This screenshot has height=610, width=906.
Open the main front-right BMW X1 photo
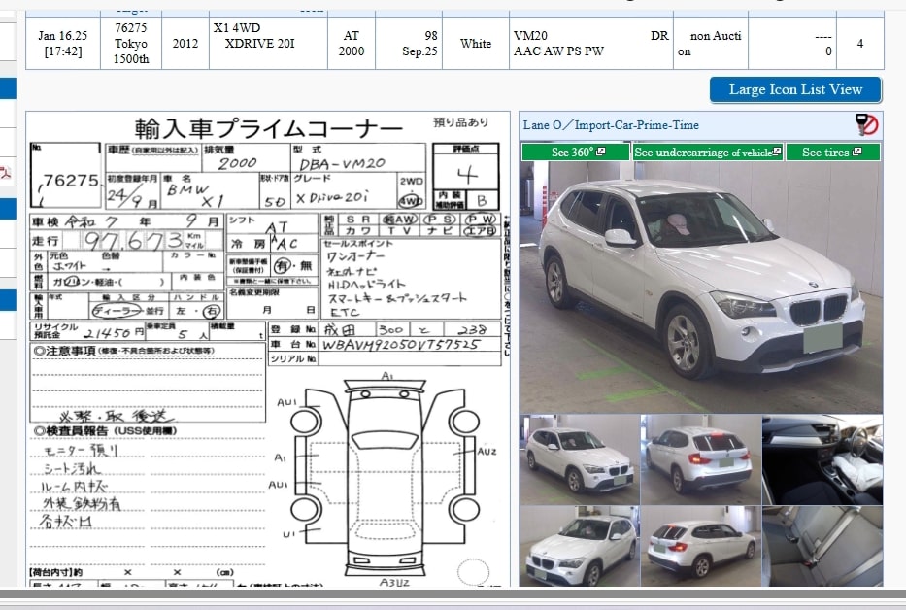pyautogui.click(x=700, y=288)
